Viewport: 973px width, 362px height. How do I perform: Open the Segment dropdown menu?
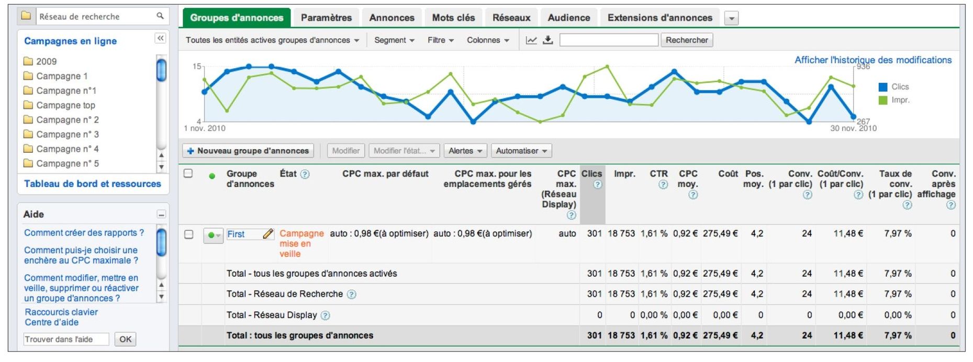tap(394, 40)
